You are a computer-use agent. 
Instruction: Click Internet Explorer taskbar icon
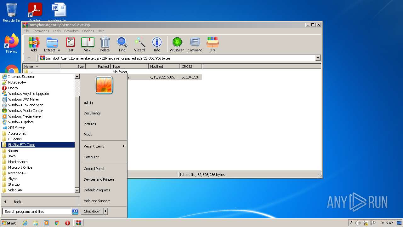(25, 223)
